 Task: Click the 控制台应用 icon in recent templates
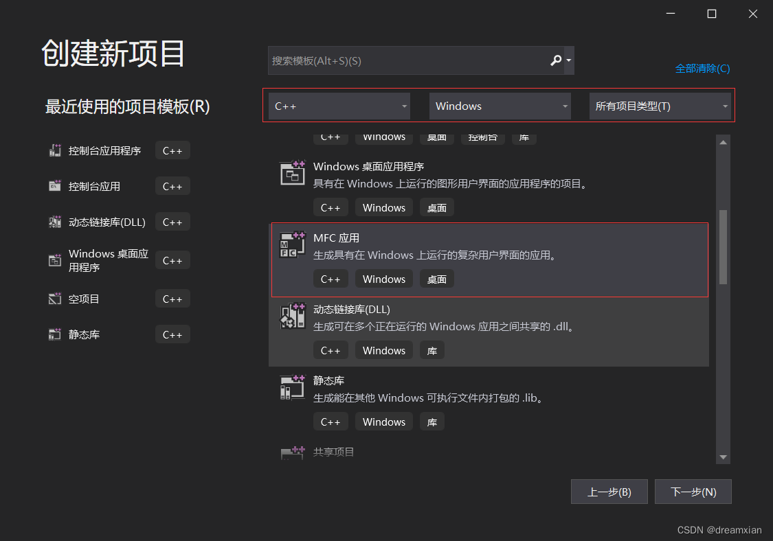coord(55,186)
